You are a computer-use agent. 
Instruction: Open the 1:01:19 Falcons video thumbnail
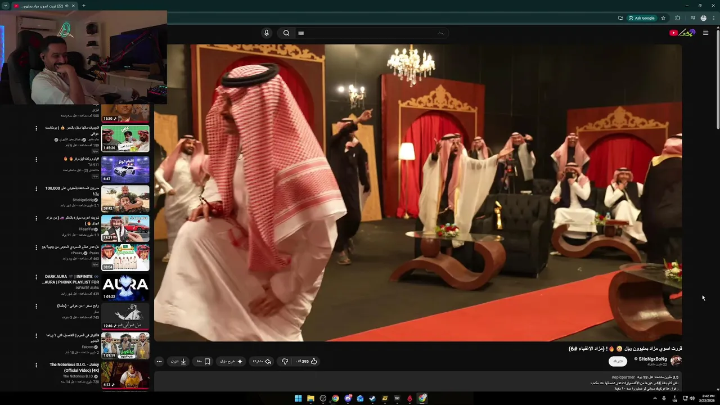[x=125, y=345]
